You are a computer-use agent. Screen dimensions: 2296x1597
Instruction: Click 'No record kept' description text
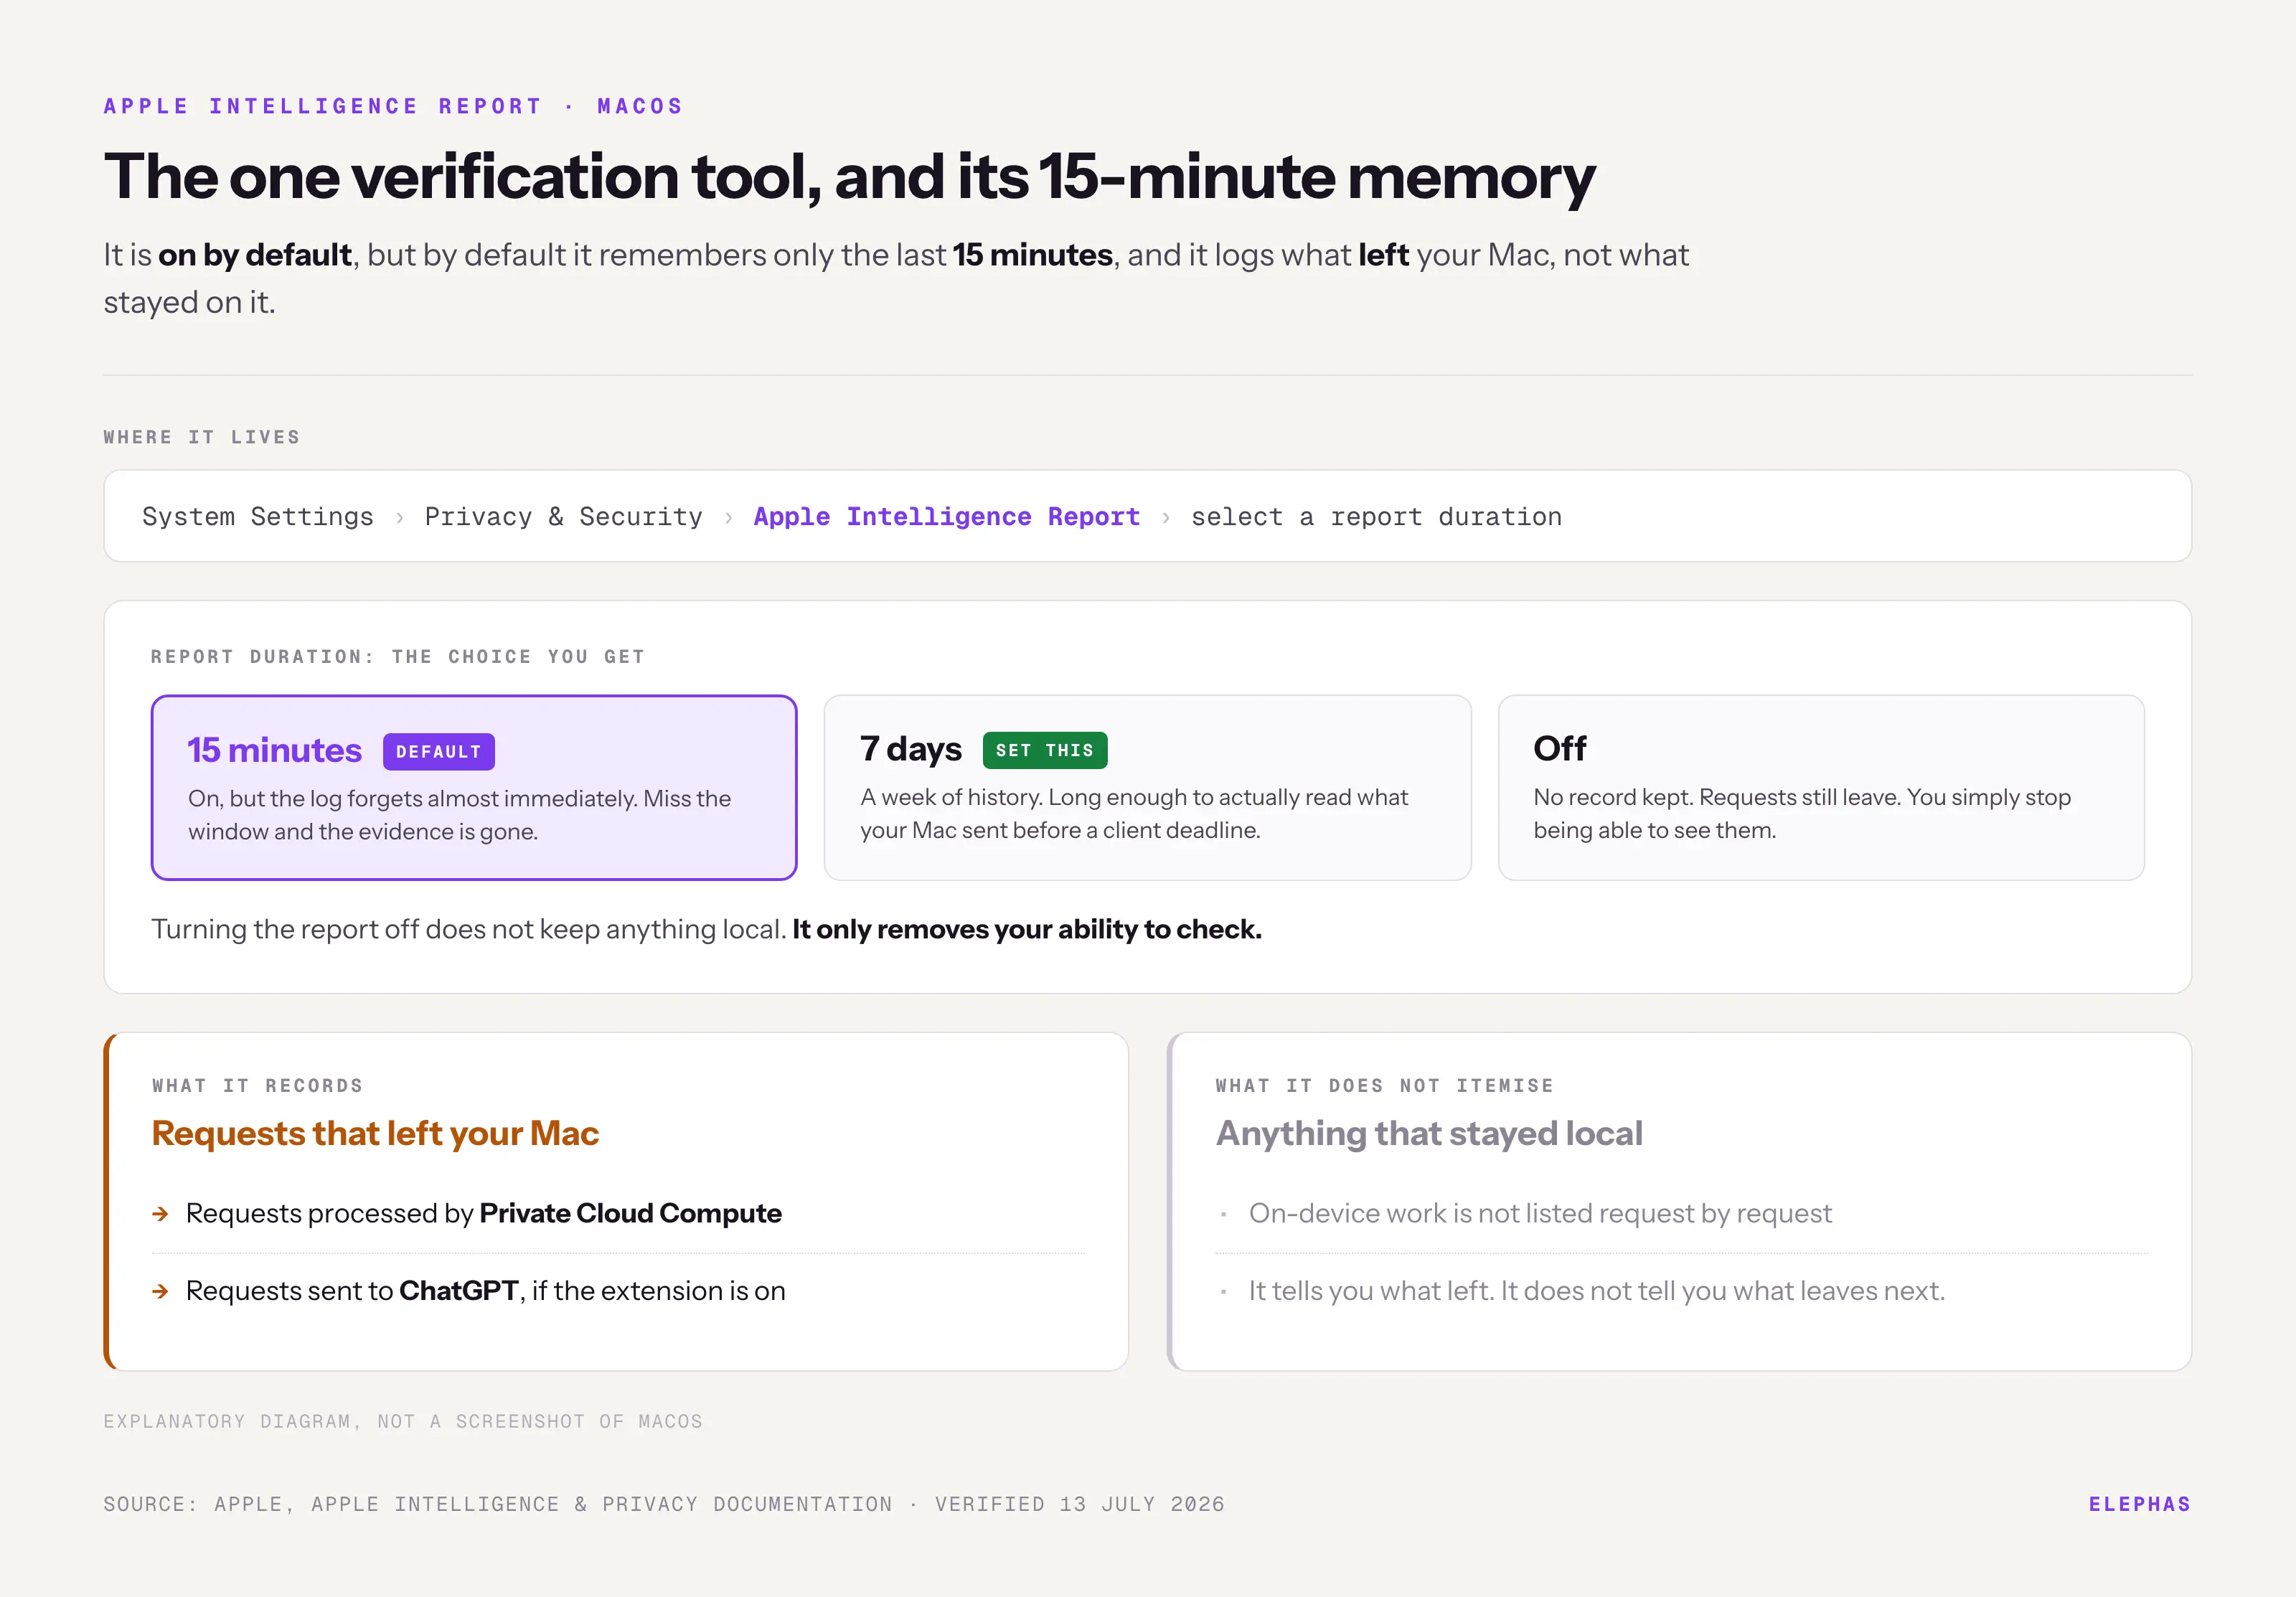[1802, 814]
